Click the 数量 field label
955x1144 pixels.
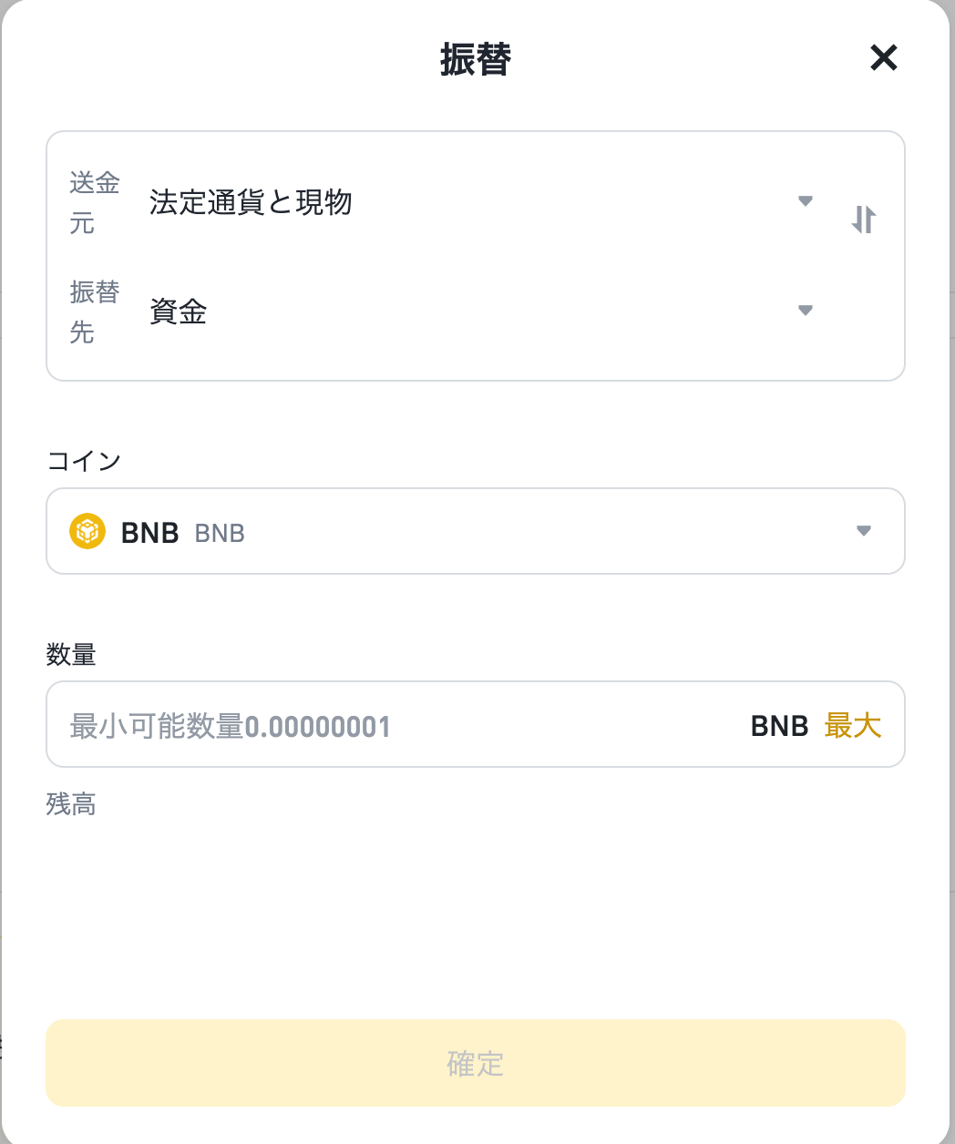[x=71, y=654]
